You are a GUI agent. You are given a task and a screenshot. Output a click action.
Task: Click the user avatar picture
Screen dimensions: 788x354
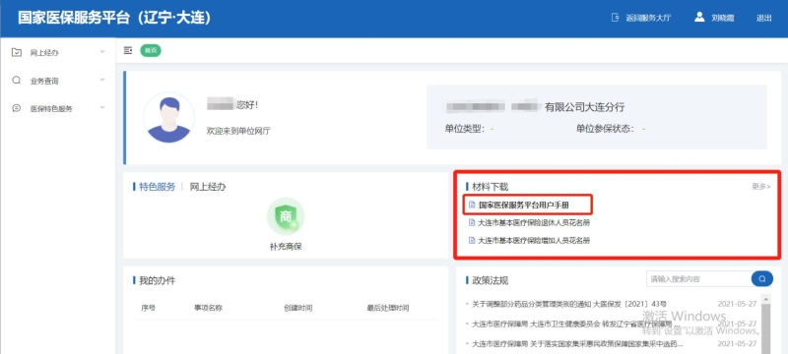[168, 117]
